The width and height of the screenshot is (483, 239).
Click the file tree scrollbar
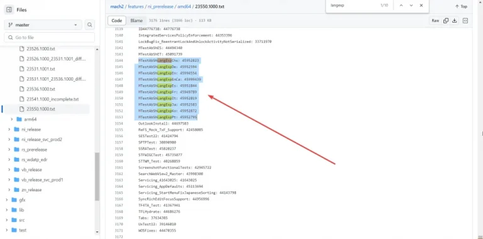point(97,177)
